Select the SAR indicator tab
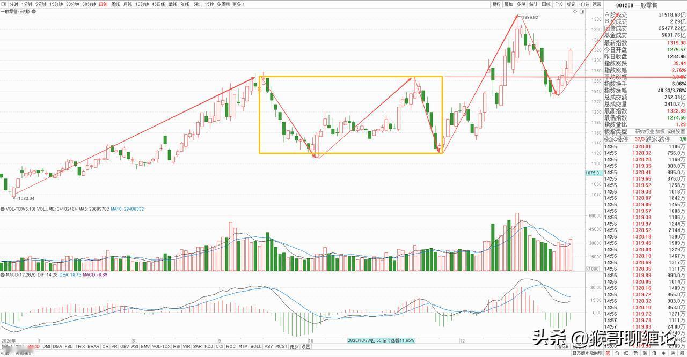This screenshot has height=357, width=687. point(198,347)
